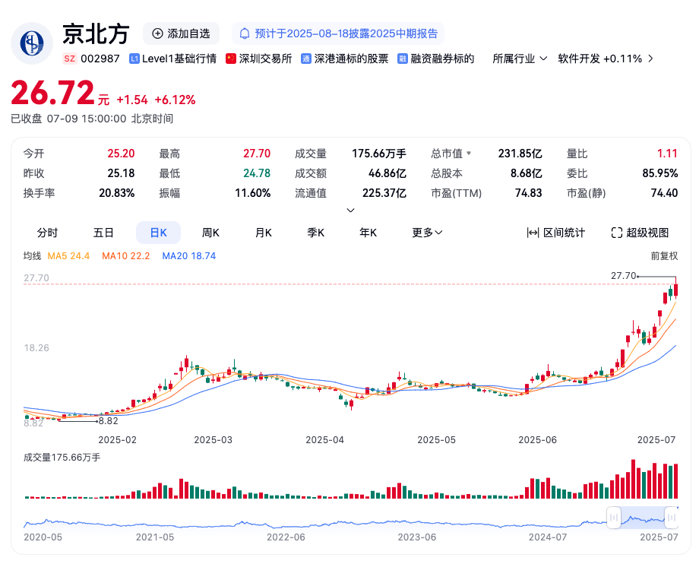Open the 总市值 dropdown arrow
This screenshot has height=564, width=699.
[469, 154]
